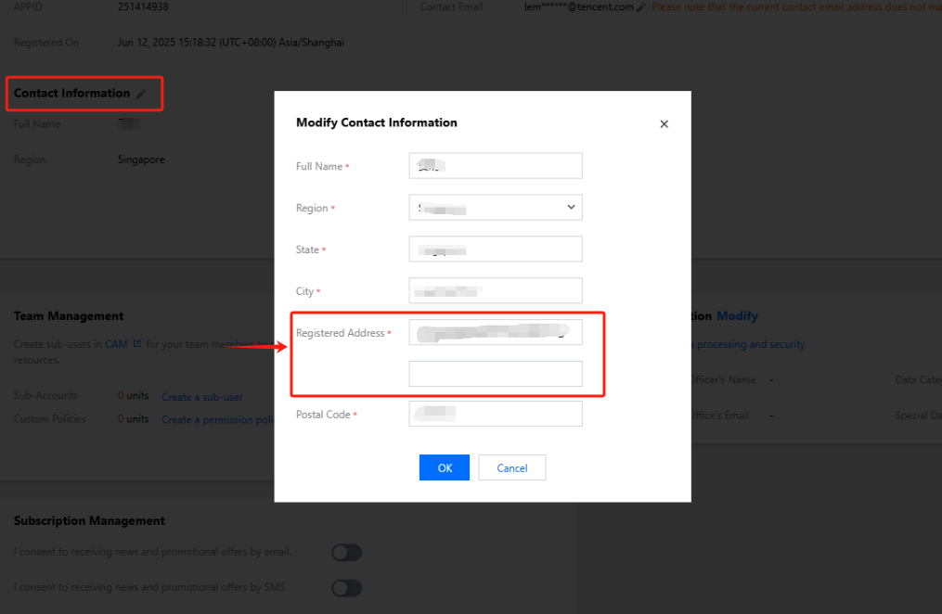The height and width of the screenshot is (614, 942).
Task: Click into the State text field
Action: [x=495, y=249]
